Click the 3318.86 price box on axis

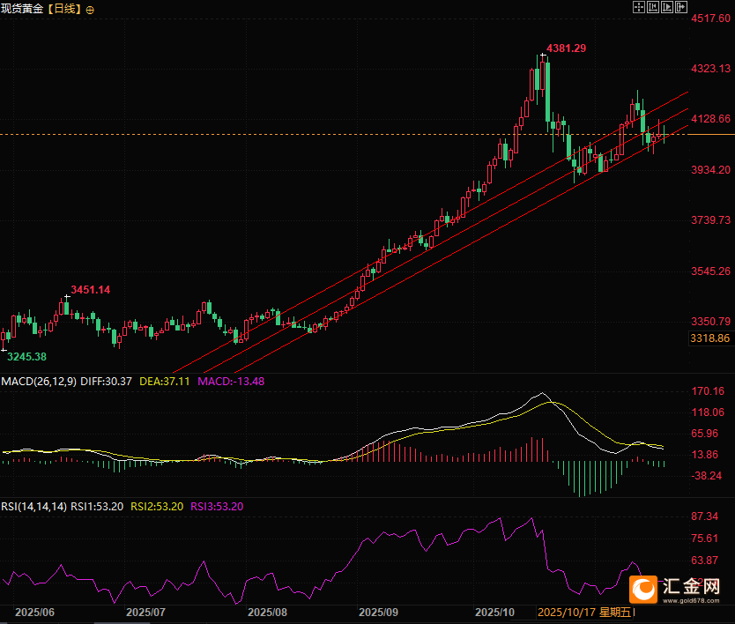tap(710, 338)
